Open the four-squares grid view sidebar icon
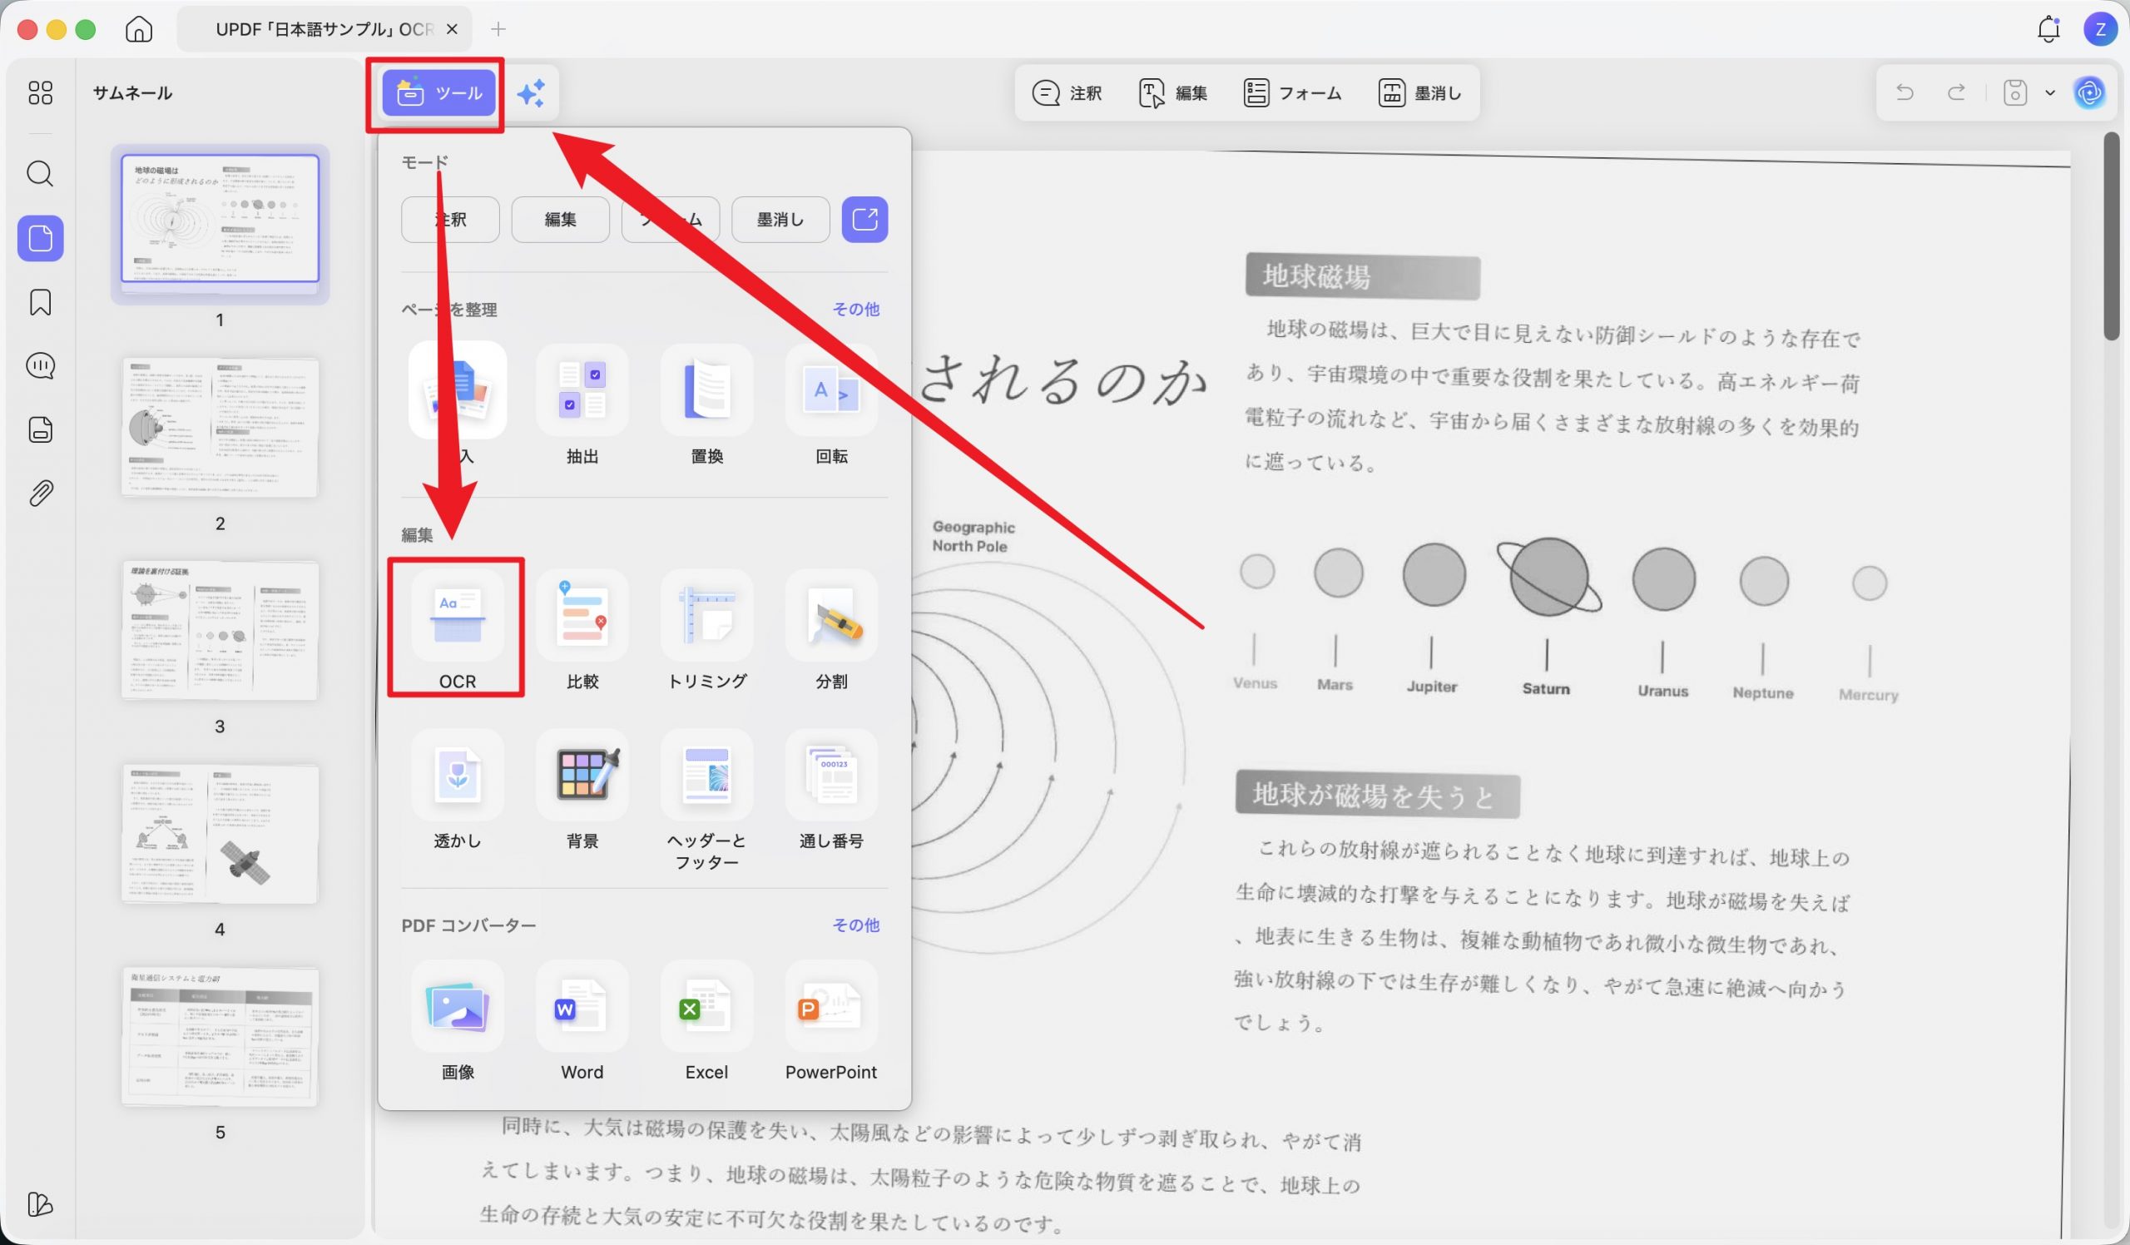 point(40,92)
